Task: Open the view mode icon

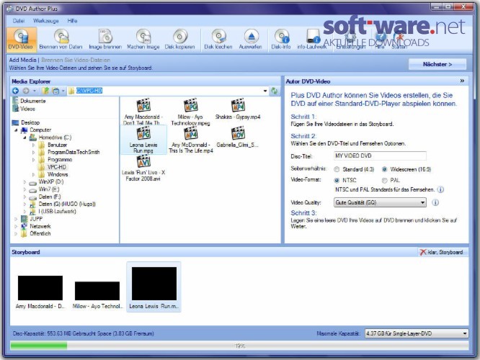Action: pos(55,91)
